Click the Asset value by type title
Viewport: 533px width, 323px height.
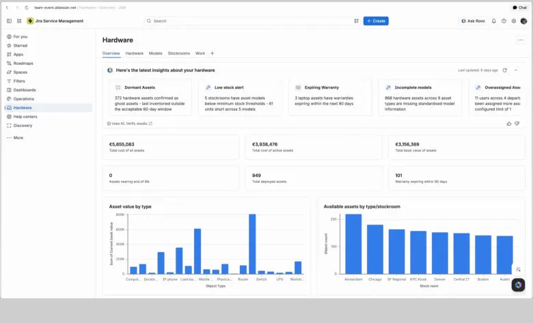131,206
